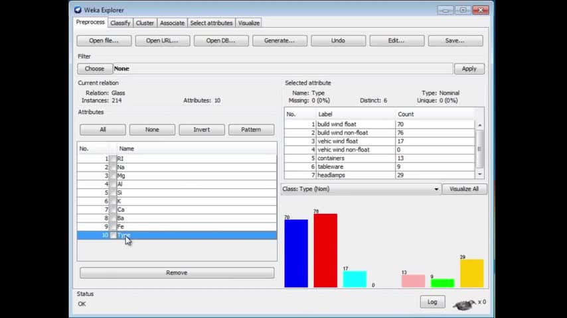The height and width of the screenshot is (318, 567).
Task: Click the Weka bird icon in status bar
Action: point(464,305)
